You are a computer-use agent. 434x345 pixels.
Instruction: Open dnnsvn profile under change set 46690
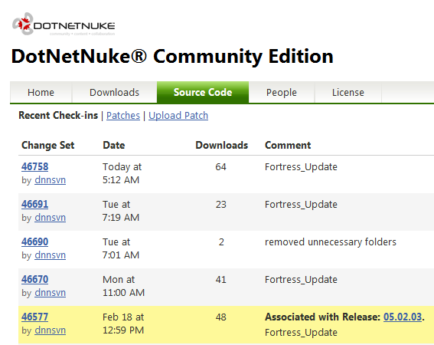[x=50, y=255]
